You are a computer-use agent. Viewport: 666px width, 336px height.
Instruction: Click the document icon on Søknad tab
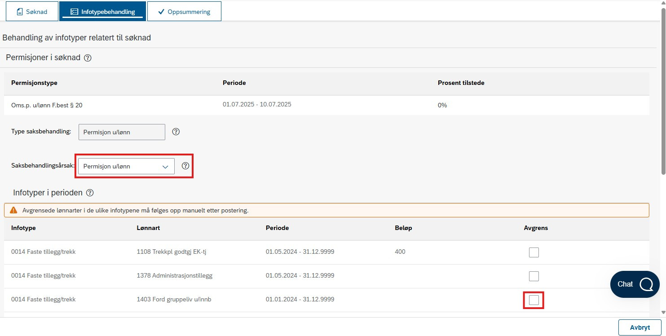tap(19, 12)
